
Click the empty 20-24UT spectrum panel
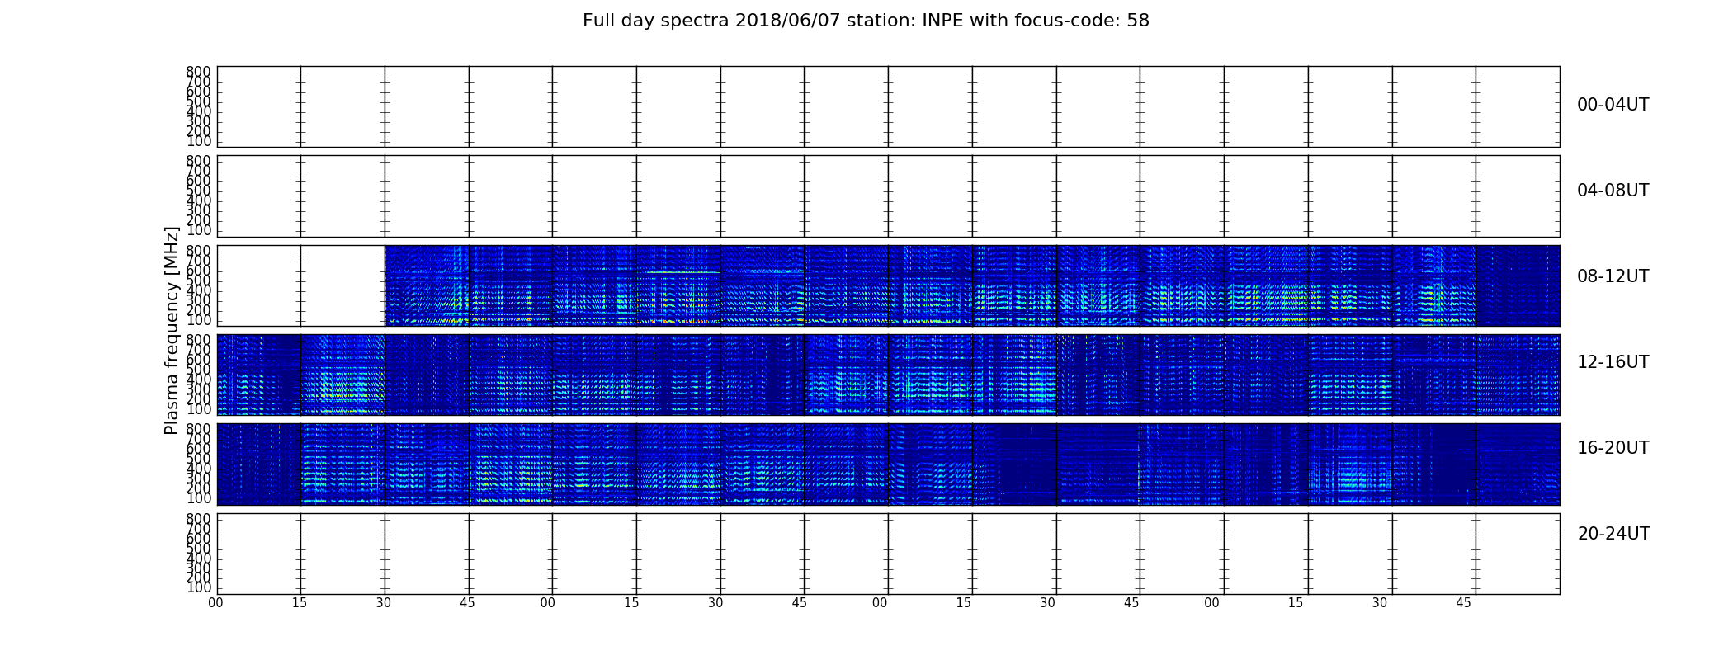click(888, 554)
